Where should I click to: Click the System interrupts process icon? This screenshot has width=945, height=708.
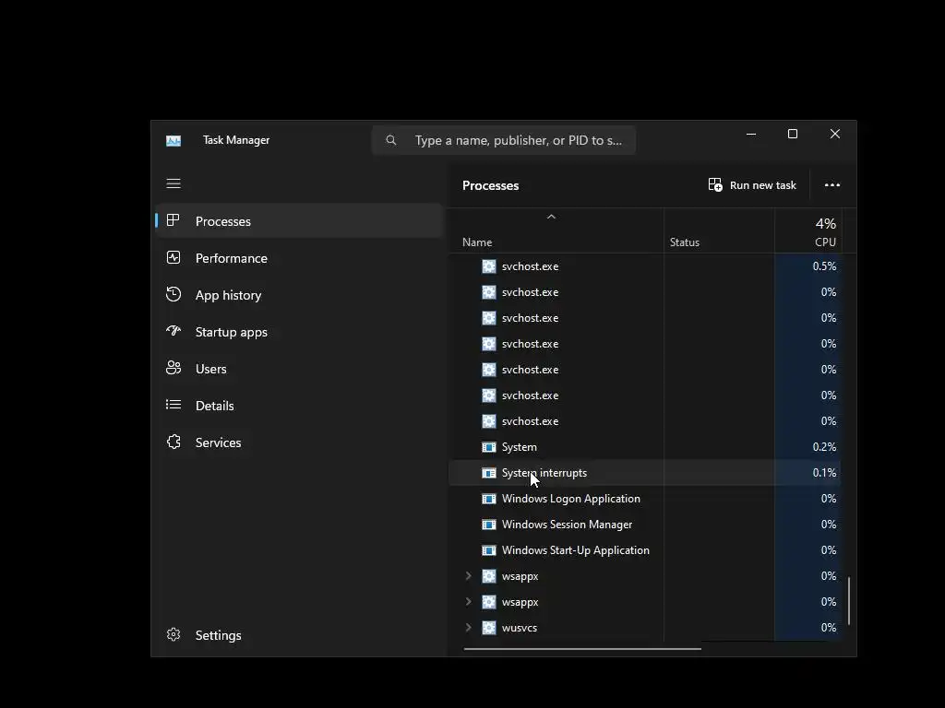(x=489, y=473)
